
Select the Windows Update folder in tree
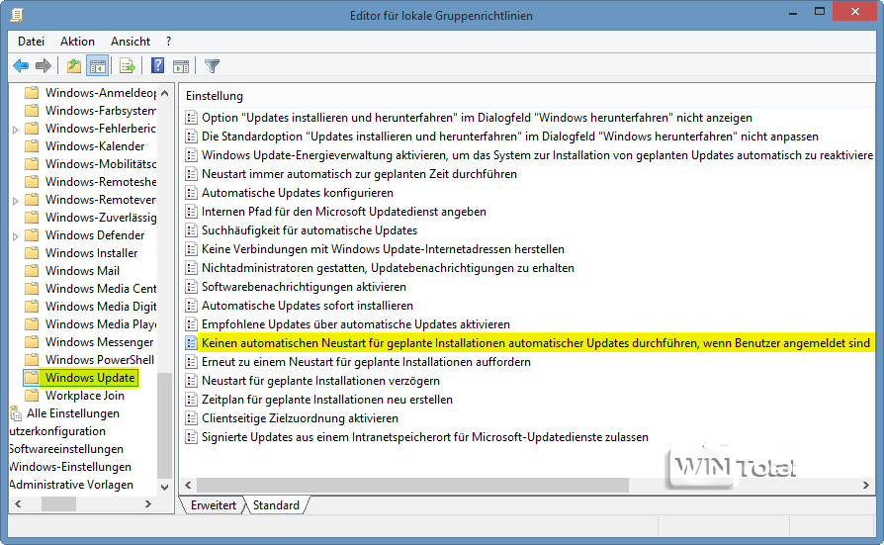tap(90, 378)
